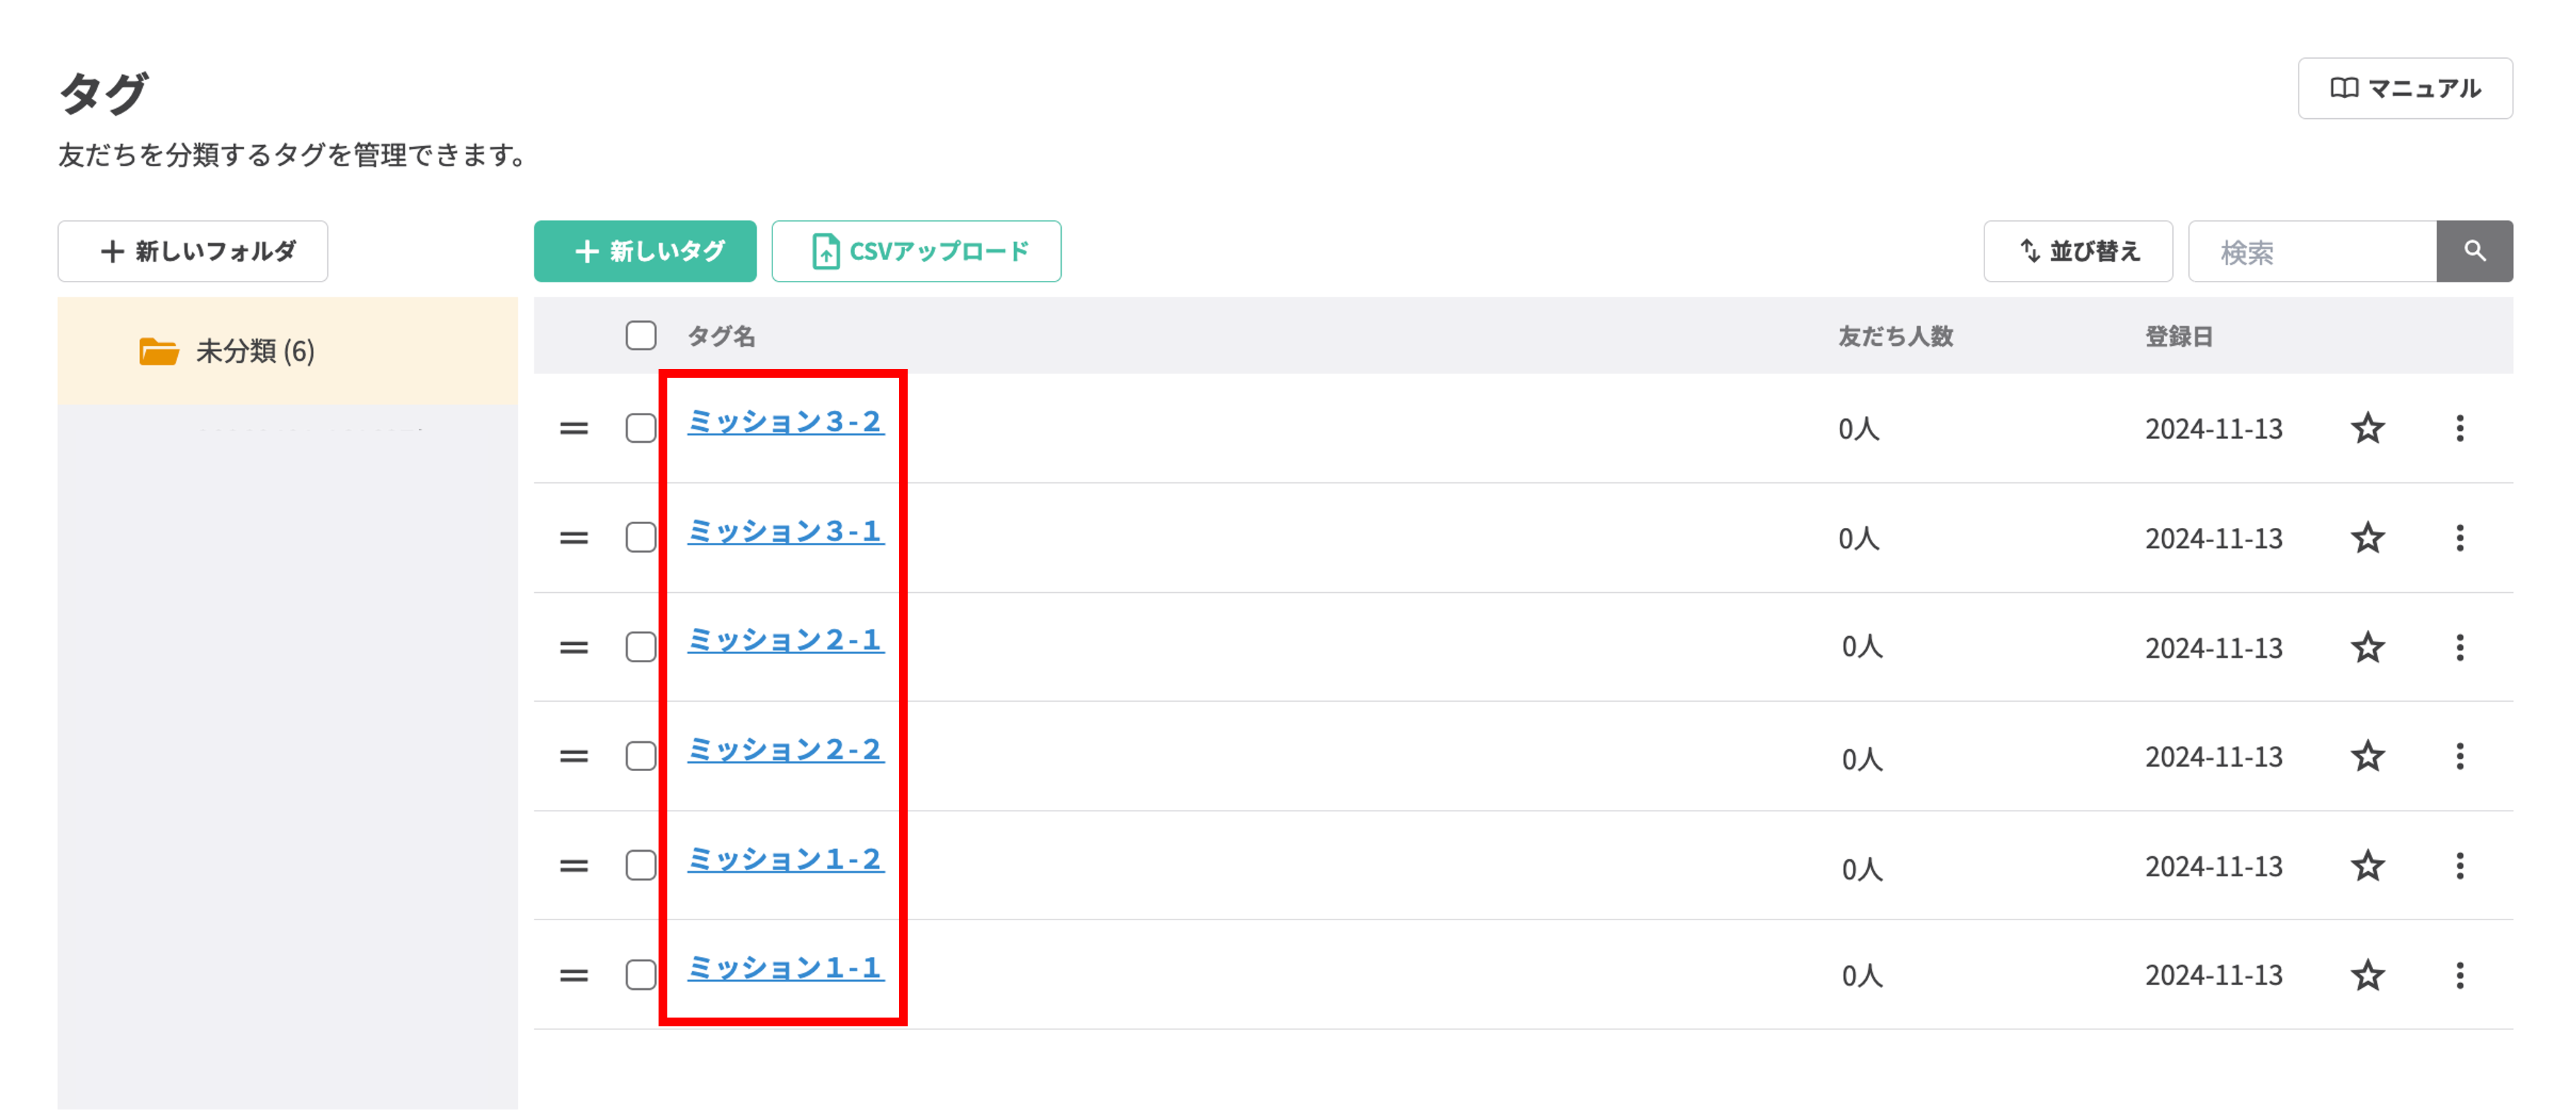Check the checkbox for ミッション3-2

(x=640, y=428)
